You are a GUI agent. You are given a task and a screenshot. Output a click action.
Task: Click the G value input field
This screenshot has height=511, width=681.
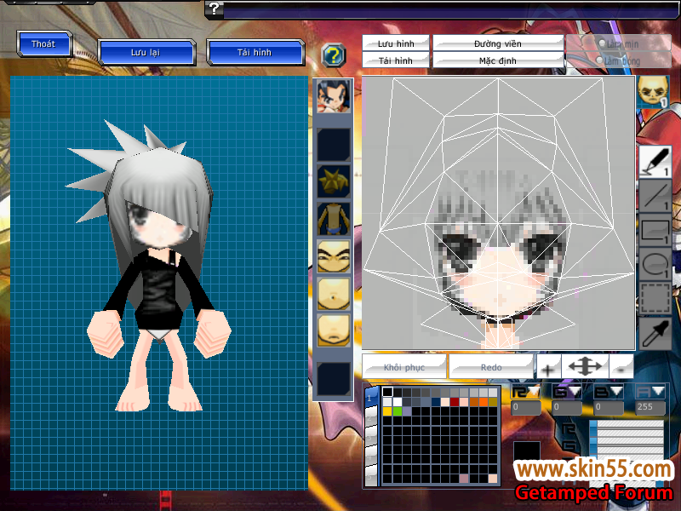(567, 407)
